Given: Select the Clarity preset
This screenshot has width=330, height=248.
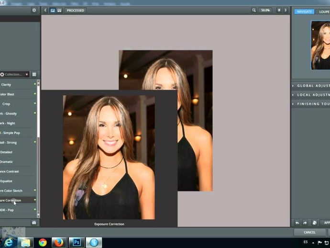Looking at the screenshot, I should [x=18, y=84].
